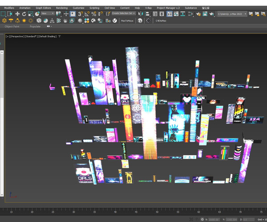Click the C4DtoMax button
The height and width of the screenshot is (222, 267).
tap(161, 21)
